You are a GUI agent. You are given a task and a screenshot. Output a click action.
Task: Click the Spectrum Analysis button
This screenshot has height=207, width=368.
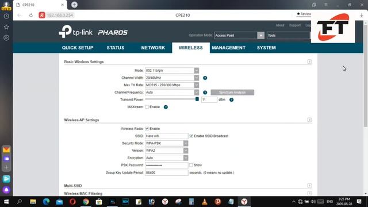click(232, 93)
